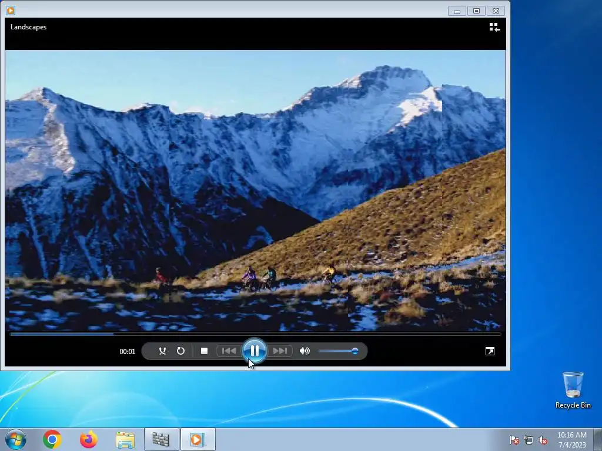
Task: Click the seek progress bar
Action: tap(255, 334)
